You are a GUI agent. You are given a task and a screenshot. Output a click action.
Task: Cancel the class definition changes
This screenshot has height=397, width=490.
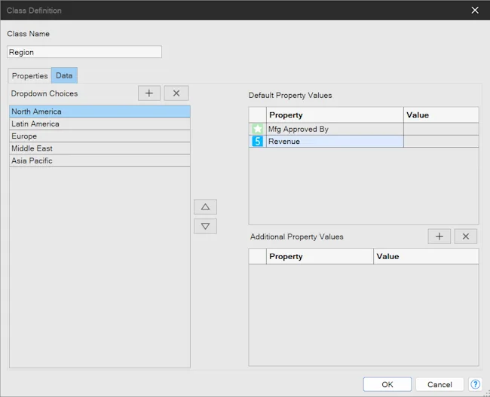click(x=439, y=384)
